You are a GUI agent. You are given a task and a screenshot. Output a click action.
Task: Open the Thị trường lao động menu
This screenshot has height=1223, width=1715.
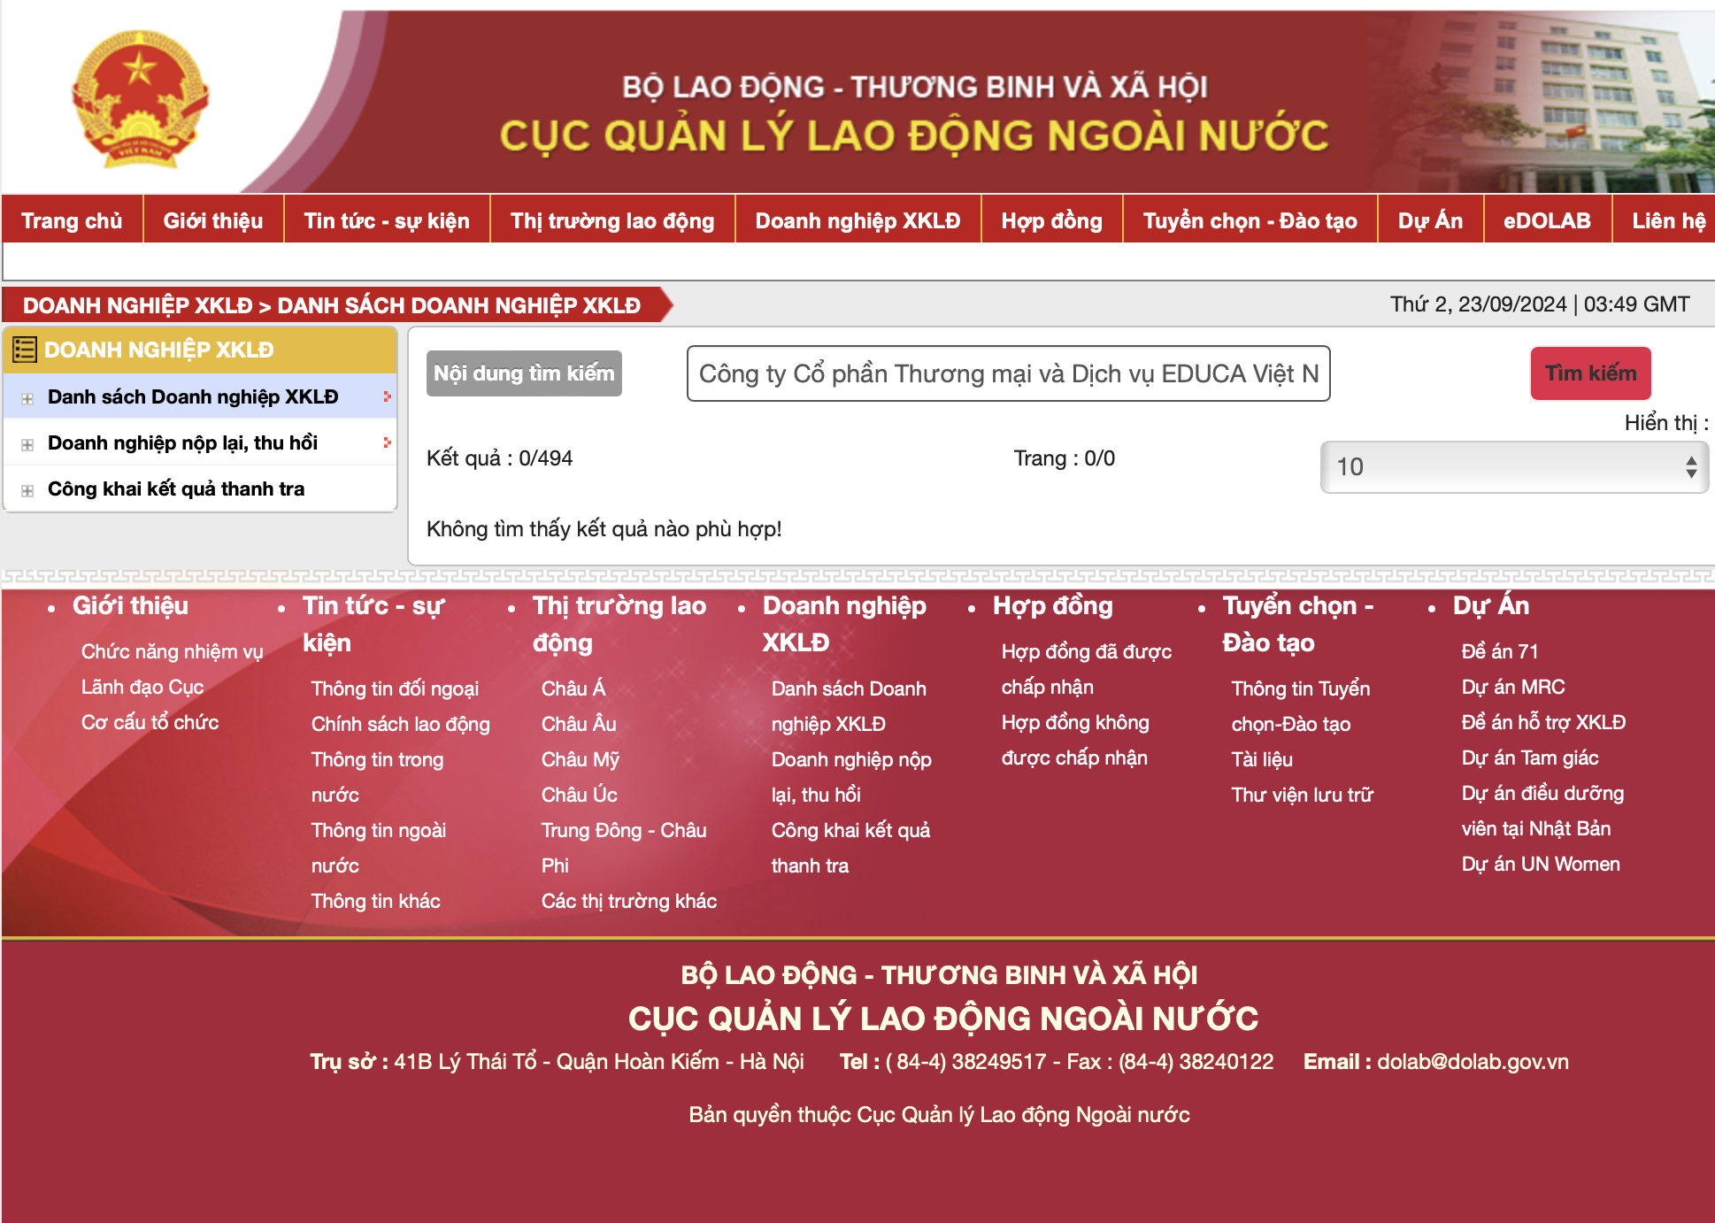(x=611, y=221)
